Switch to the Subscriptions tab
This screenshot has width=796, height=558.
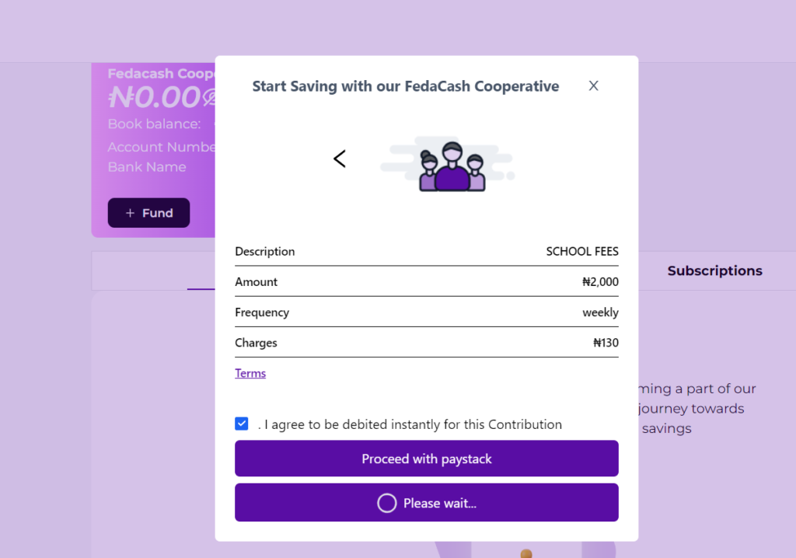(x=714, y=270)
